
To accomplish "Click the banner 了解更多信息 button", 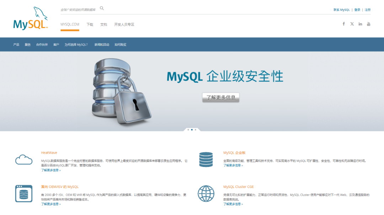I will click(x=221, y=97).
